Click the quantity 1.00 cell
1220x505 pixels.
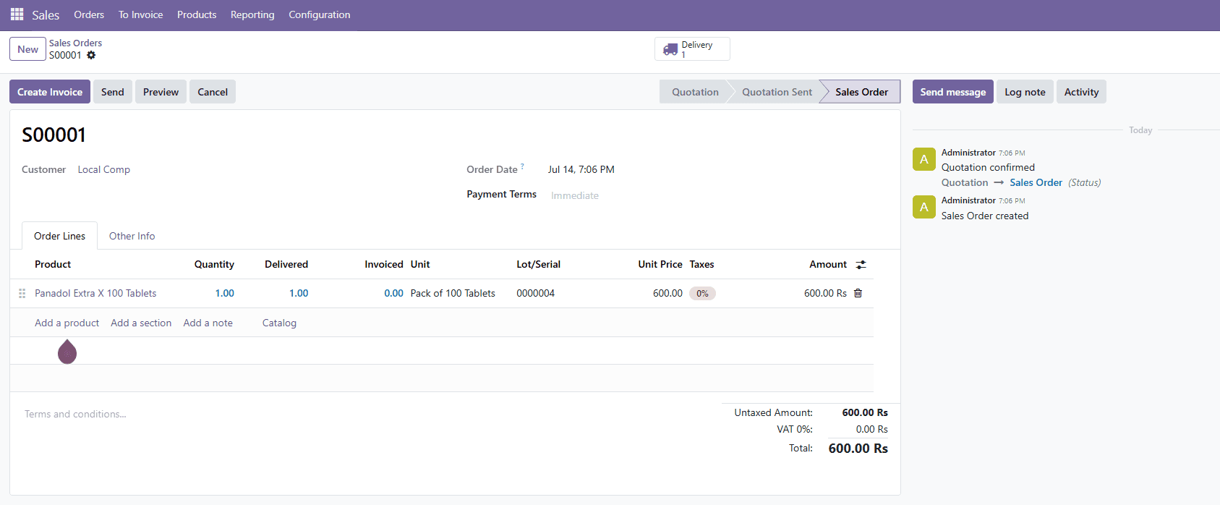224,293
